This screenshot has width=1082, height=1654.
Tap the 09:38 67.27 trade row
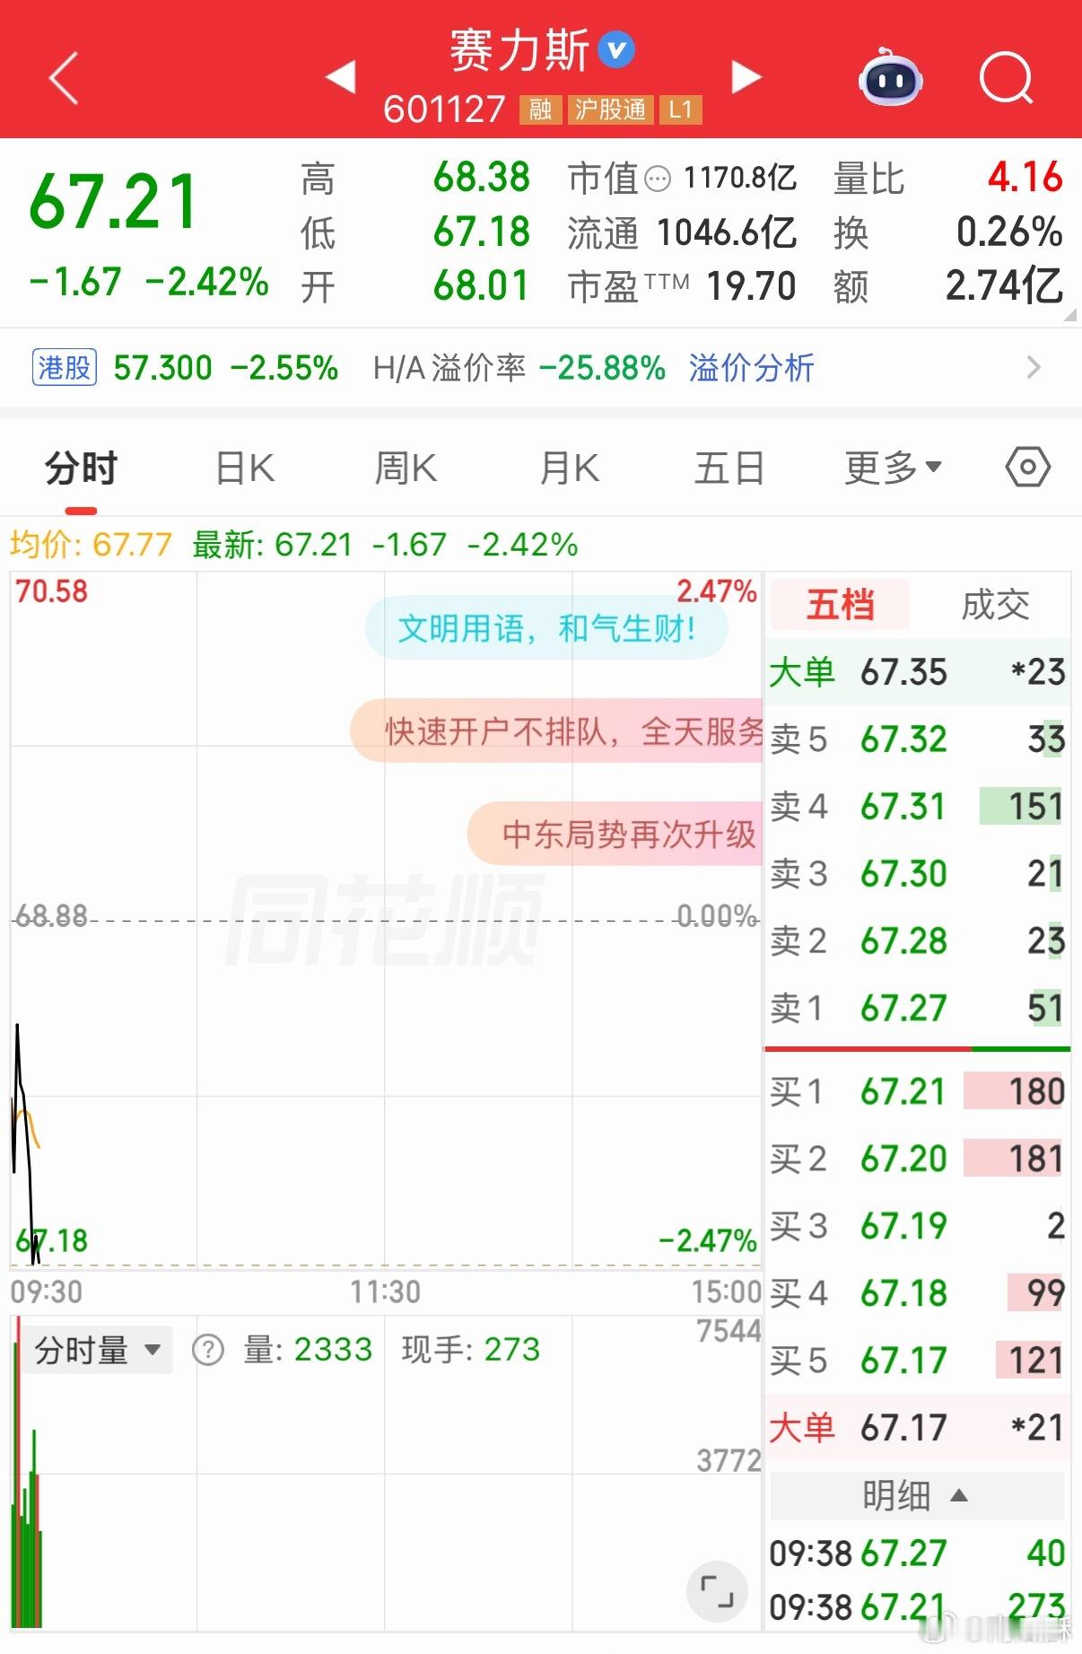pos(918,1553)
